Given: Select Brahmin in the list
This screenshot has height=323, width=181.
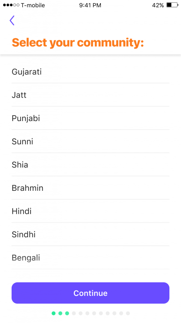Looking at the screenshot, I should pos(90,188).
